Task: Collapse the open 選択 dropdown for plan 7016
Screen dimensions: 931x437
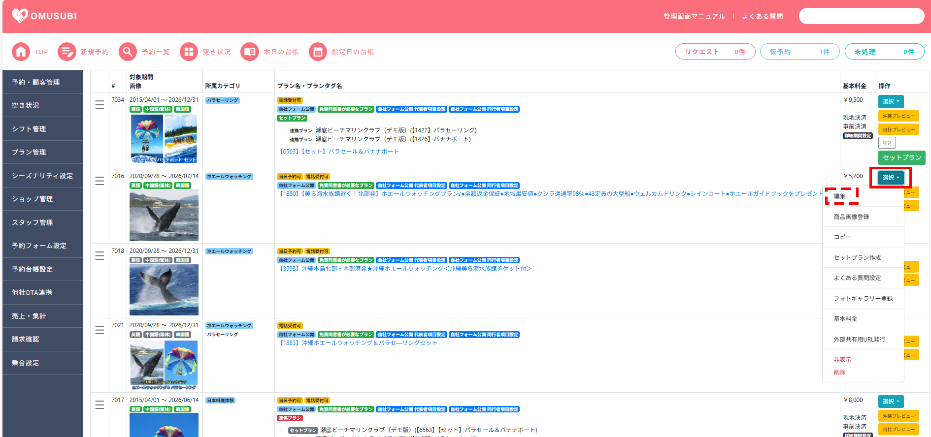Action: 891,178
